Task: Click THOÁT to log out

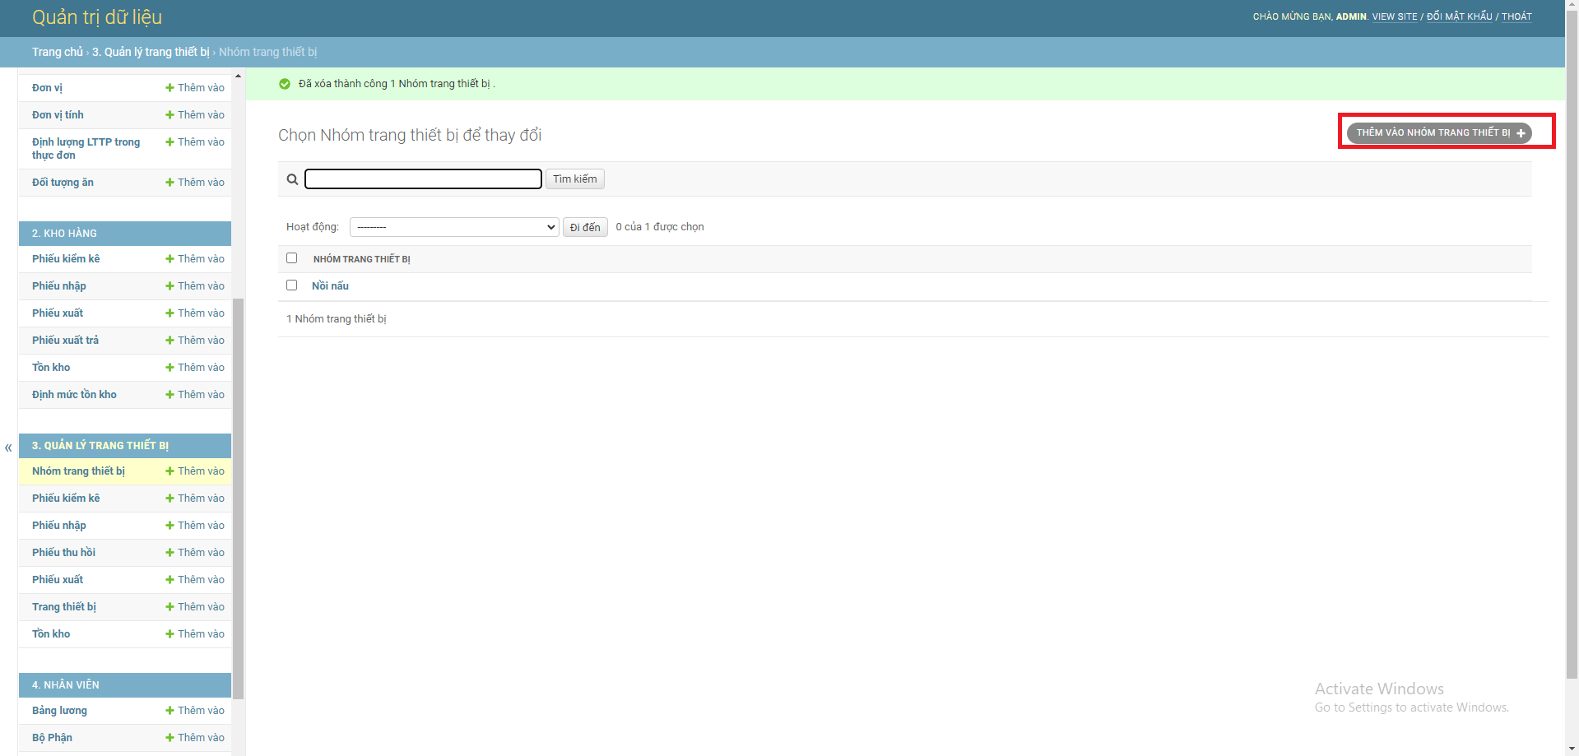Action: [x=1516, y=16]
